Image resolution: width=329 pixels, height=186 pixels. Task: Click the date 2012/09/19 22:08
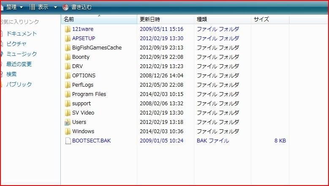162,57
